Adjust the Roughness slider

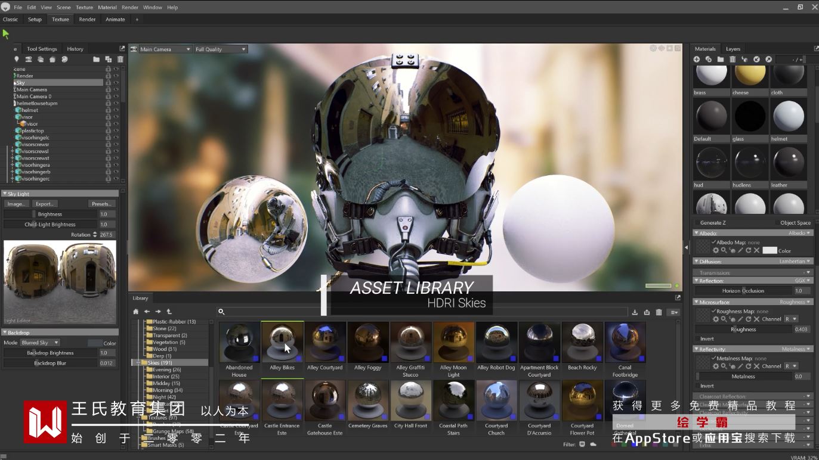click(743, 329)
